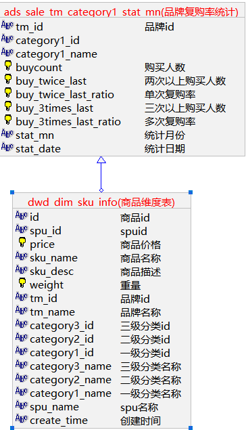Image resolution: width=246 pixels, height=430 pixels.
Task: Select the yellow numeric icon beside price
Action: pyautogui.click(x=22, y=242)
